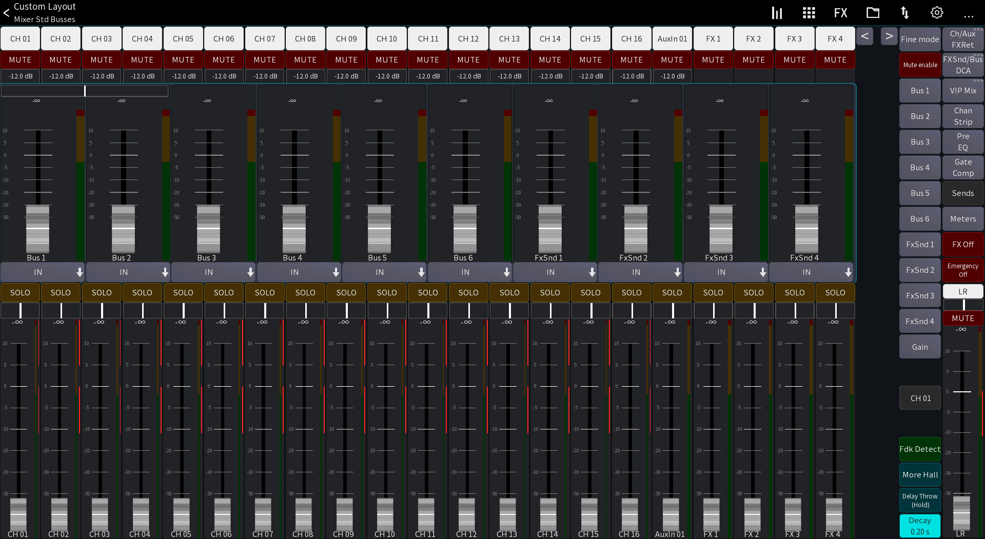This screenshot has height=539, width=985.
Task: Select the CH 04 channel header
Action: [x=142, y=39]
